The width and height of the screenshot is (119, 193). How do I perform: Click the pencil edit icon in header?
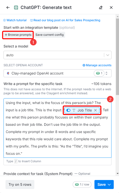101,7
